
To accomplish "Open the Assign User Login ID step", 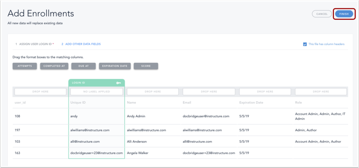I will [34, 44].
